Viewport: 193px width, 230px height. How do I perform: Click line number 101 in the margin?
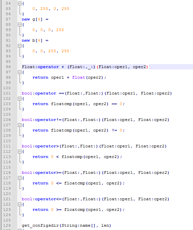7,93
